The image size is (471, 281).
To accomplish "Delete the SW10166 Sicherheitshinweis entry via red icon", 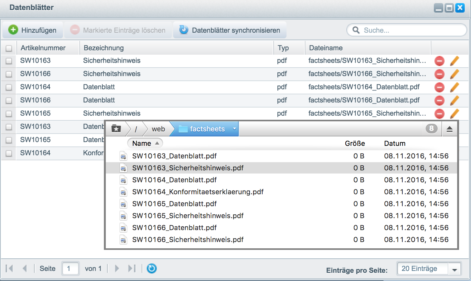I will (440, 74).
